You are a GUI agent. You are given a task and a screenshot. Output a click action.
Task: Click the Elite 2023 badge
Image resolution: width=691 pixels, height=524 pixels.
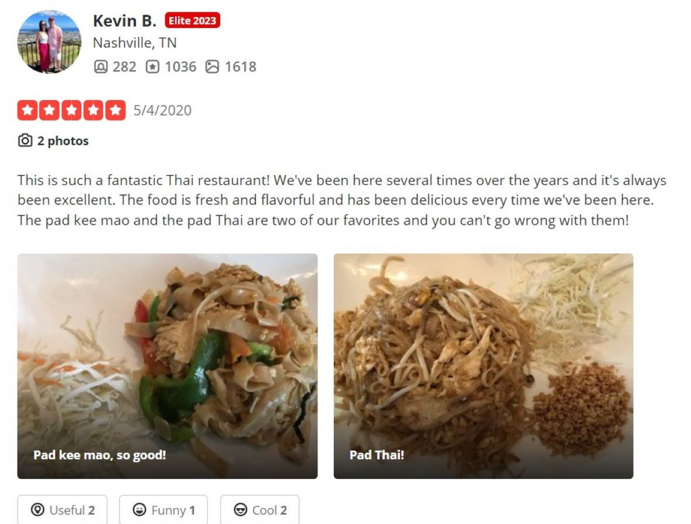192,21
